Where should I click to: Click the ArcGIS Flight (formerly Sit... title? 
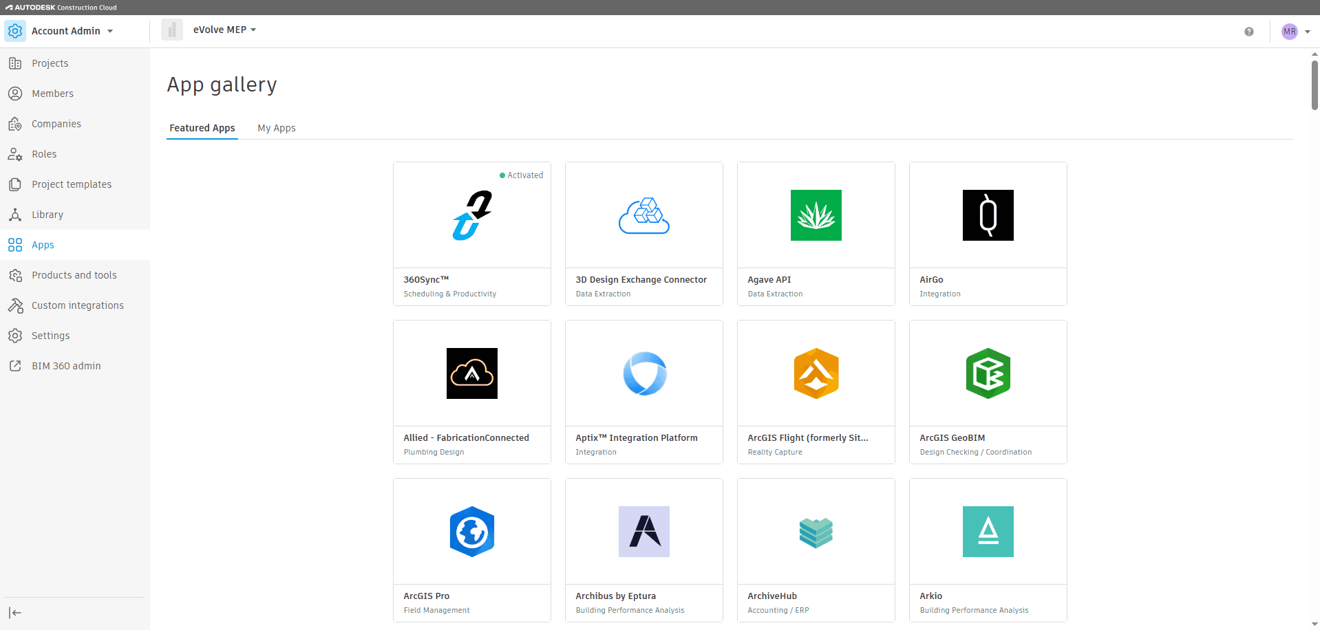pyautogui.click(x=808, y=438)
